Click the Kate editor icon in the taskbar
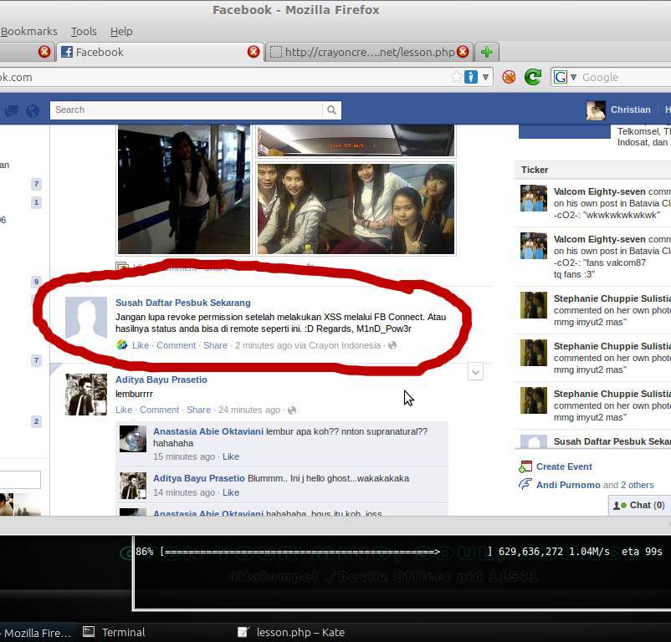Viewport: 671px width, 642px height. pos(243,632)
